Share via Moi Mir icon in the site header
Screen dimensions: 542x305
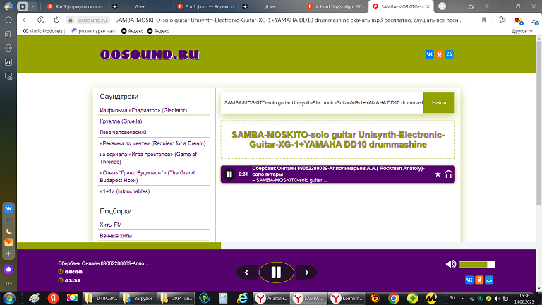click(450, 54)
